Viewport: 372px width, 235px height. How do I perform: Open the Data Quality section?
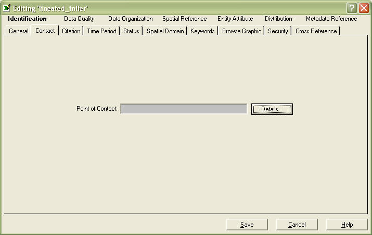click(x=79, y=19)
